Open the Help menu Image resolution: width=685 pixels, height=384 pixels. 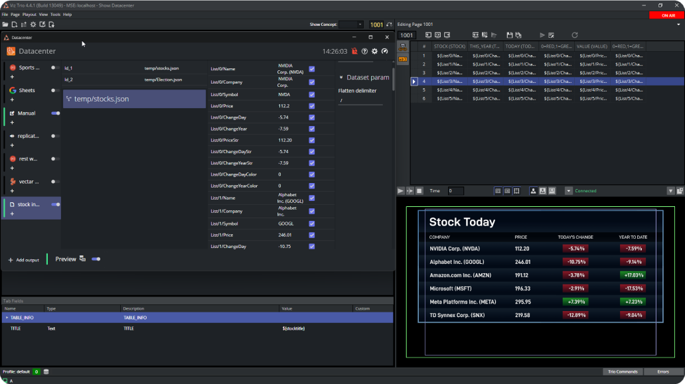pyautogui.click(x=67, y=15)
